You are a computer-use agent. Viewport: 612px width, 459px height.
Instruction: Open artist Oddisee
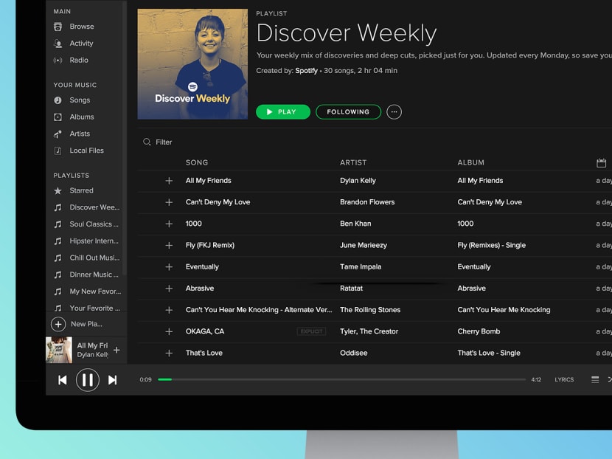[353, 353]
